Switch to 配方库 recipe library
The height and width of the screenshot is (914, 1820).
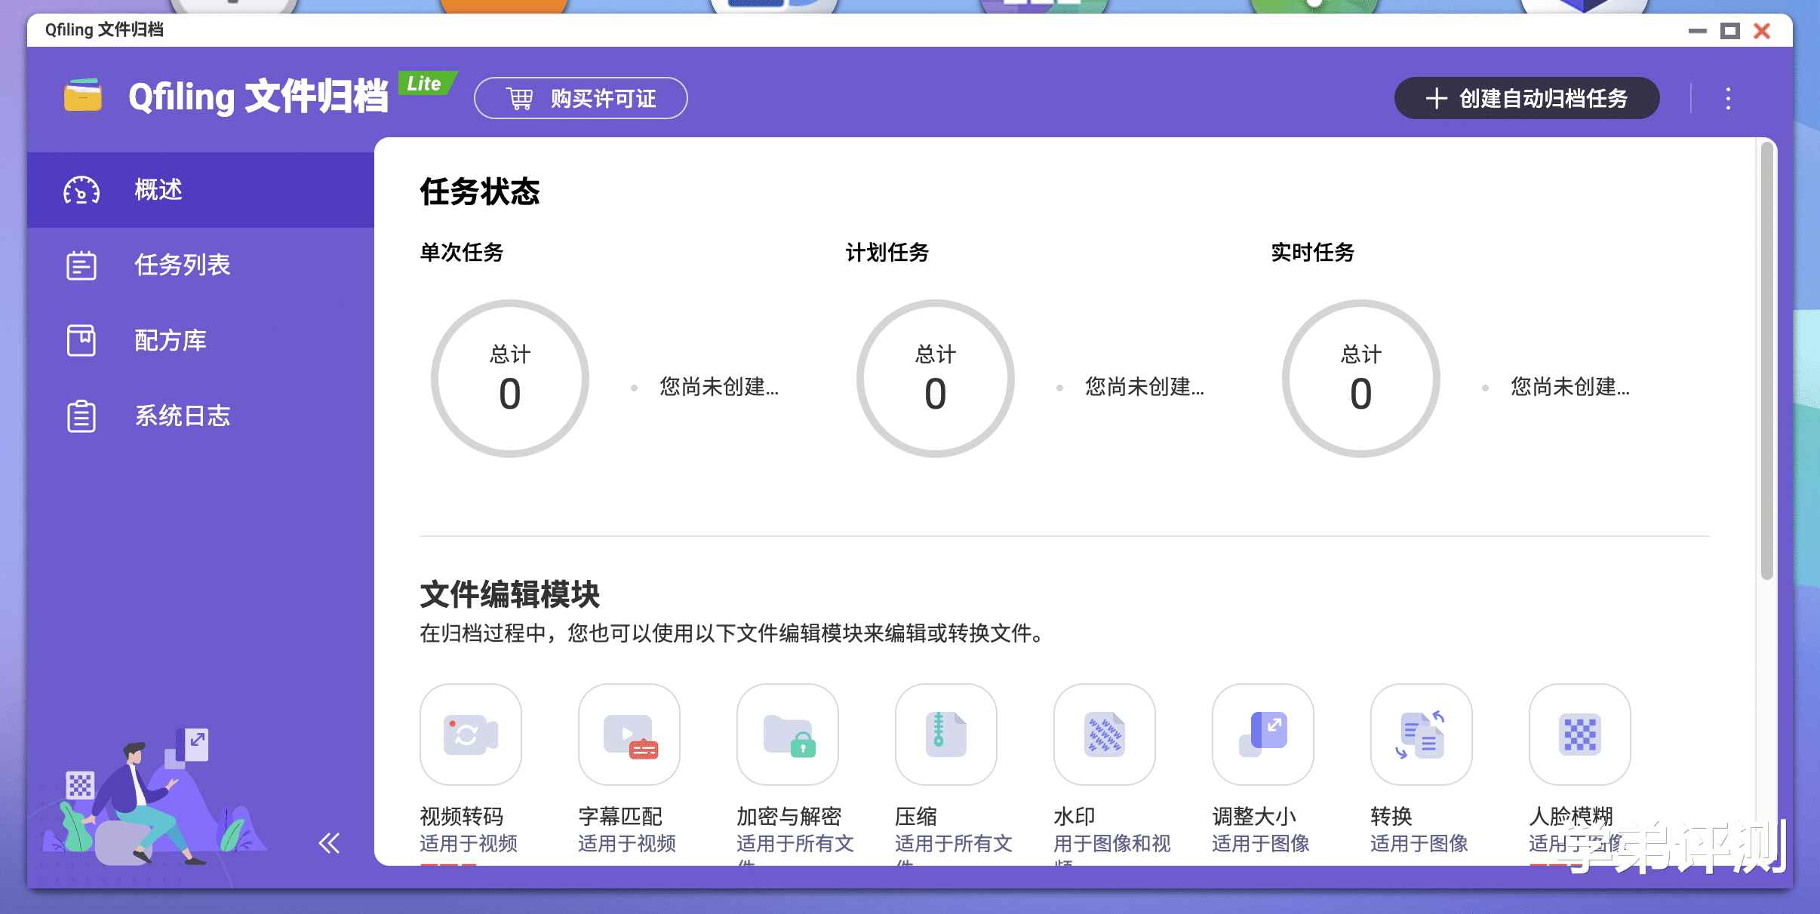170,341
